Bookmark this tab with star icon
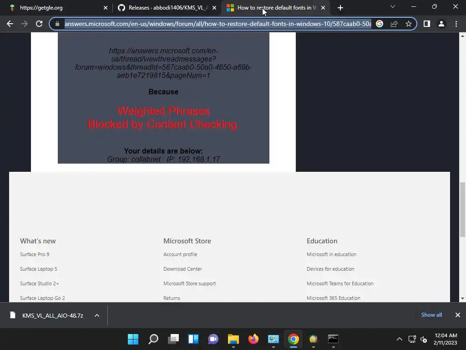The width and height of the screenshot is (466, 350). pos(409,24)
